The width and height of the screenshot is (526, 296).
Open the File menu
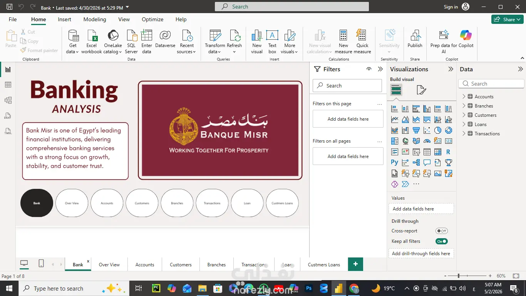tap(13, 19)
